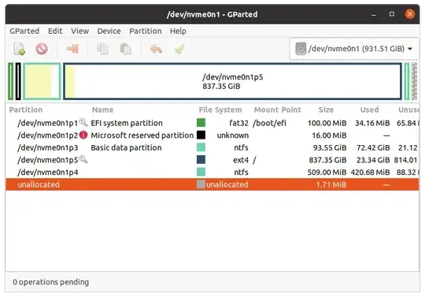Click the Copy partition toolbar icon

click(x=103, y=49)
